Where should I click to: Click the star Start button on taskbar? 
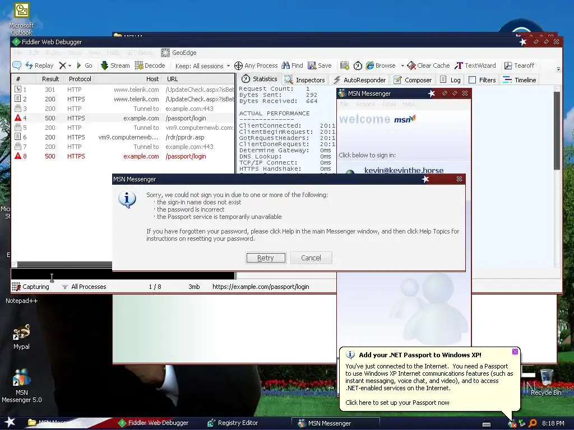pyautogui.click(x=10, y=423)
